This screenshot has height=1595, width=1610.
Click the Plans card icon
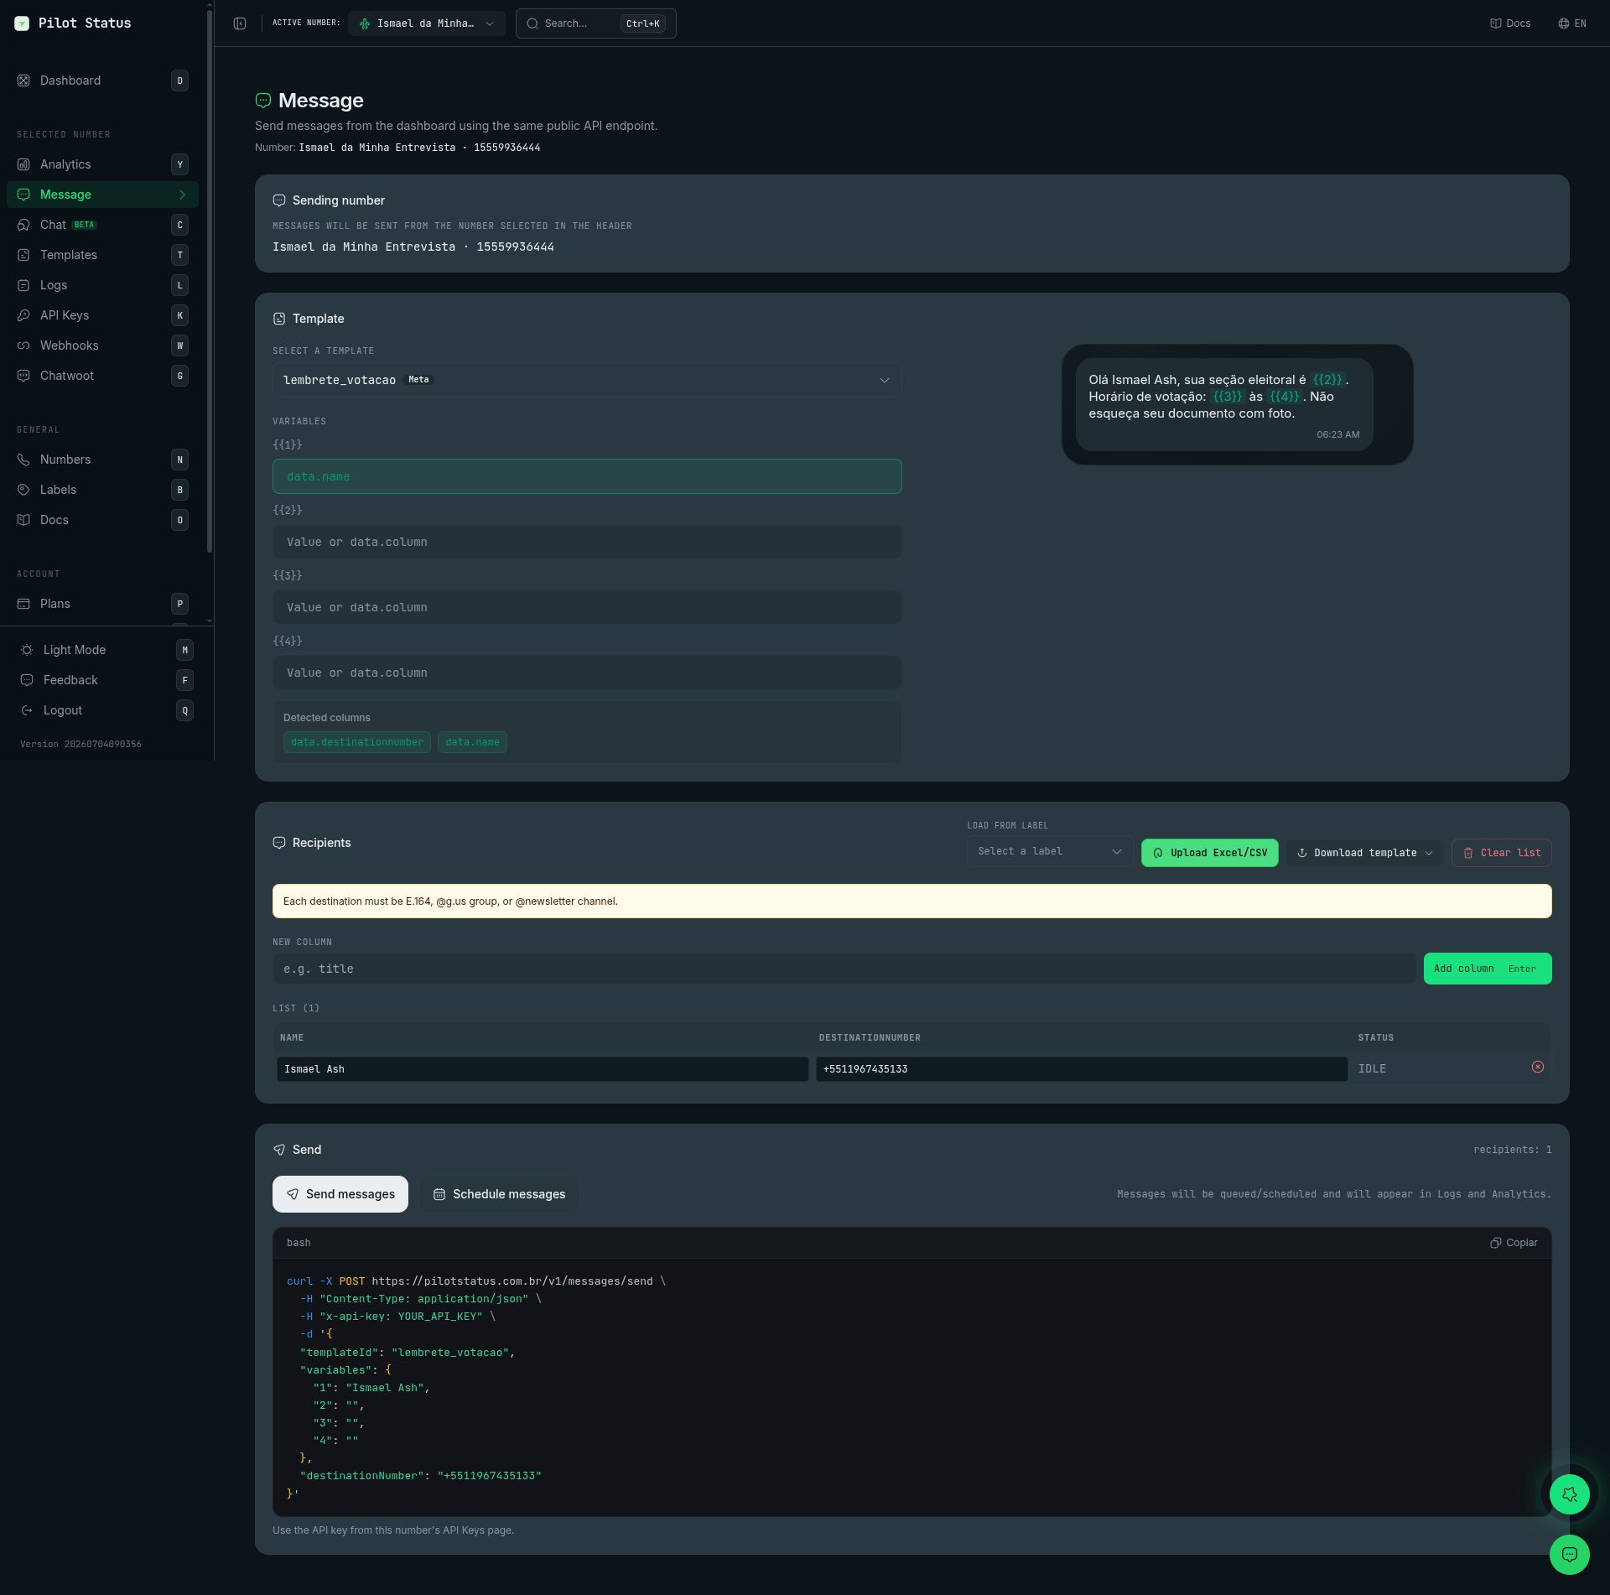pyautogui.click(x=23, y=604)
